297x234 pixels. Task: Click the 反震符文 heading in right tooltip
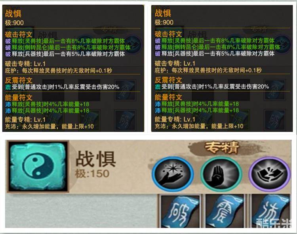[x=168, y=80]
